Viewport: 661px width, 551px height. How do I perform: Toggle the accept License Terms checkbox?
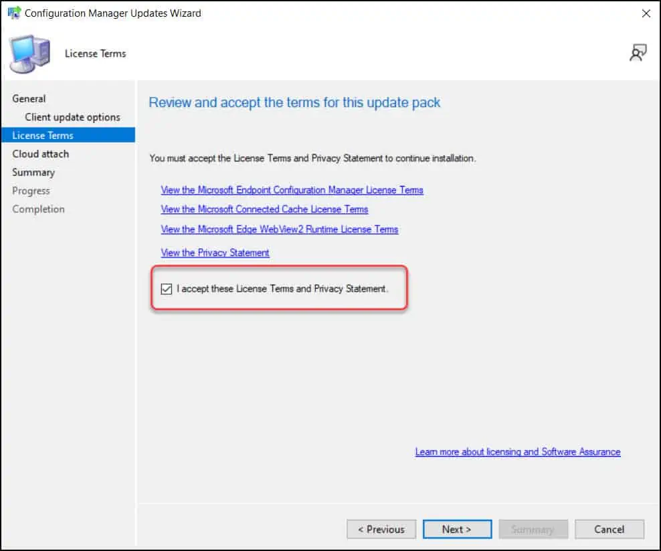tap(167, 289)
